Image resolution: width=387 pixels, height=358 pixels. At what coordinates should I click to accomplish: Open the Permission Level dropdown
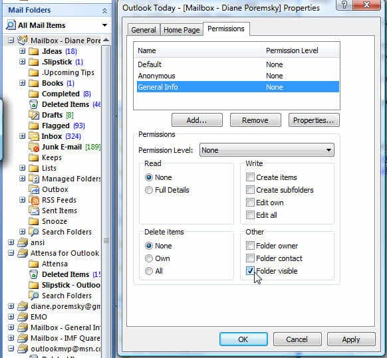267,150
